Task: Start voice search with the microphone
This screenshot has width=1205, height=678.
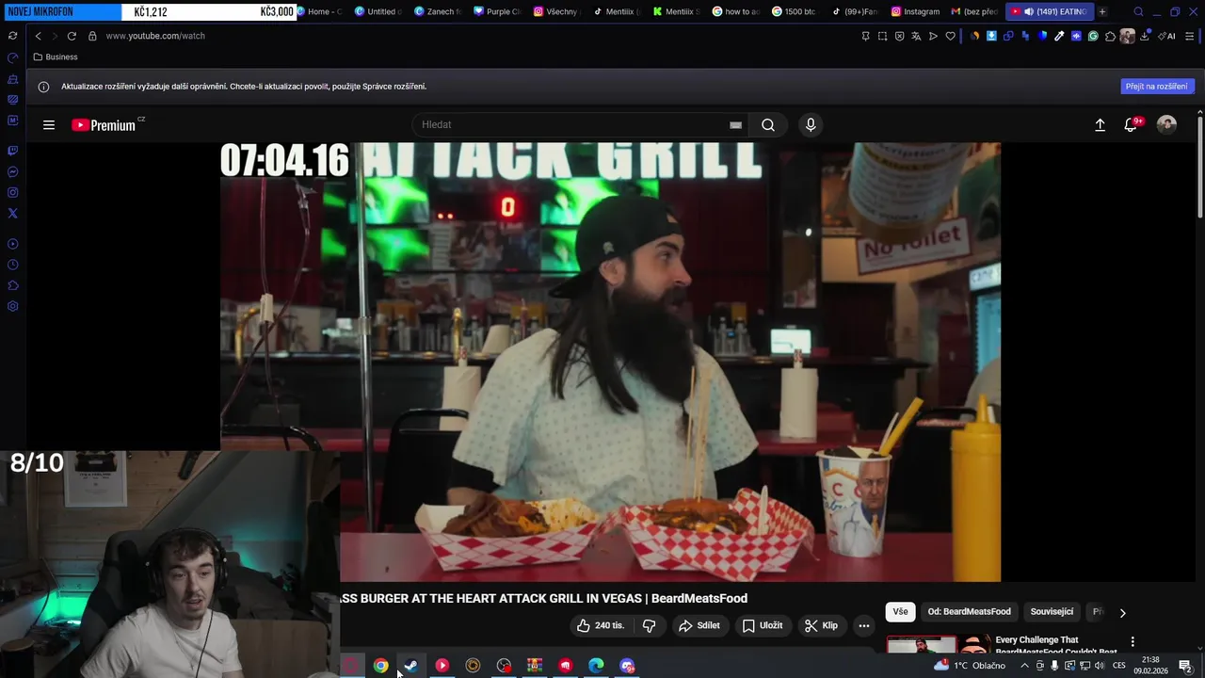Action: (x=811, y=125)
